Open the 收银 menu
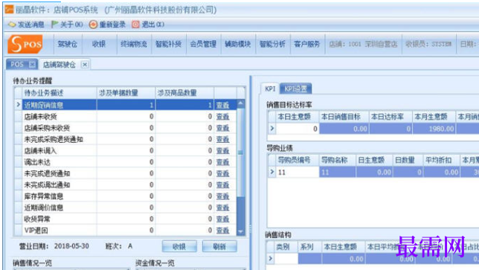The height and width of the screenshot is (270, 479). pyautogui.click(x=99, y=45)
